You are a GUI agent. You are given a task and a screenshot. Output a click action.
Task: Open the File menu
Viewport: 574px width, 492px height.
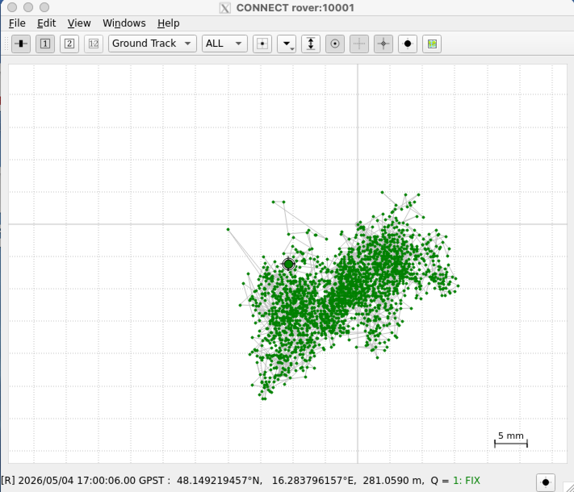(x=17, y=23)
